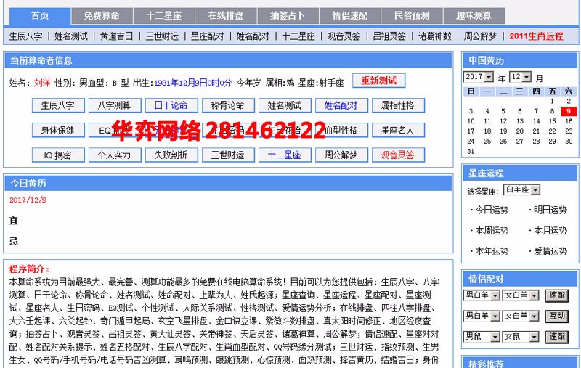Select the 属相性格 button
This screenshot has width=581, height=368.
point(397,105)
